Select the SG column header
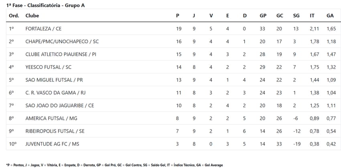Screen dimensions: 341x168 coord(296,16)
